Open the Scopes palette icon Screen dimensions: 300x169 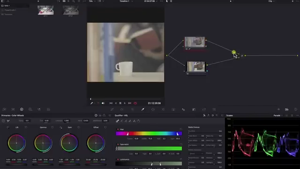pos(286,109)
